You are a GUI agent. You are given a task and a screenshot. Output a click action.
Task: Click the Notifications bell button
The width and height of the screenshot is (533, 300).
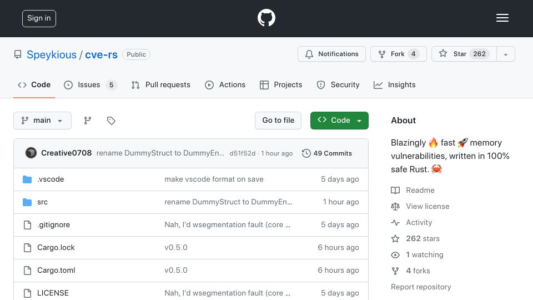pyautogui.click(x=331, y=54)
